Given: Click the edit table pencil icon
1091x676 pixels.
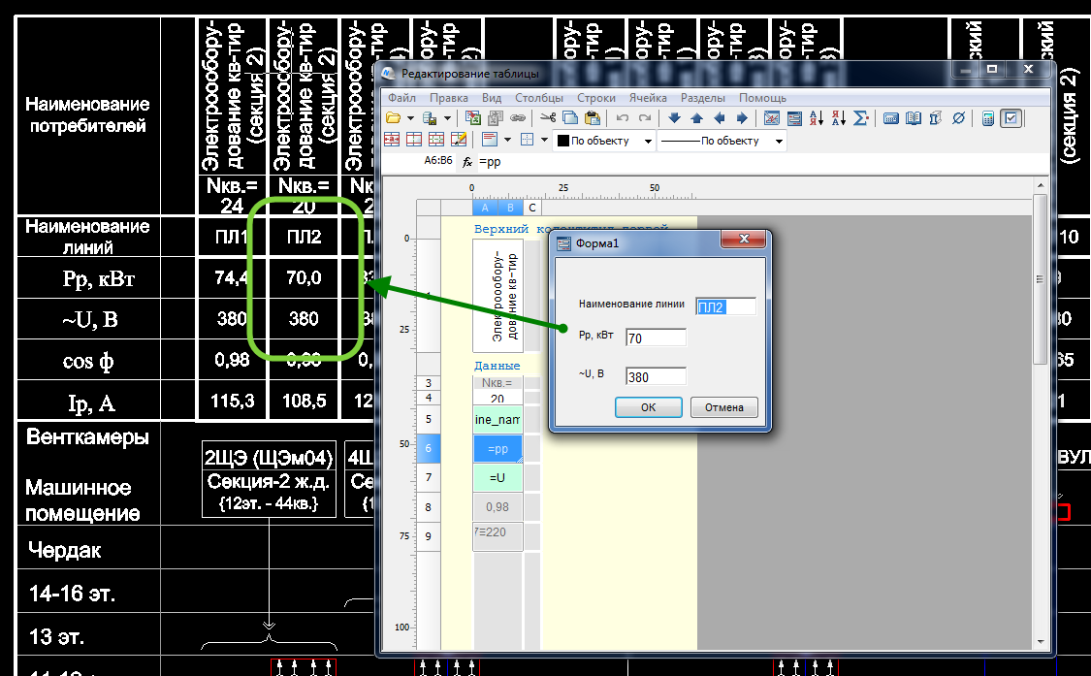Looking at the screenshot, I should (x=459, y=140).
